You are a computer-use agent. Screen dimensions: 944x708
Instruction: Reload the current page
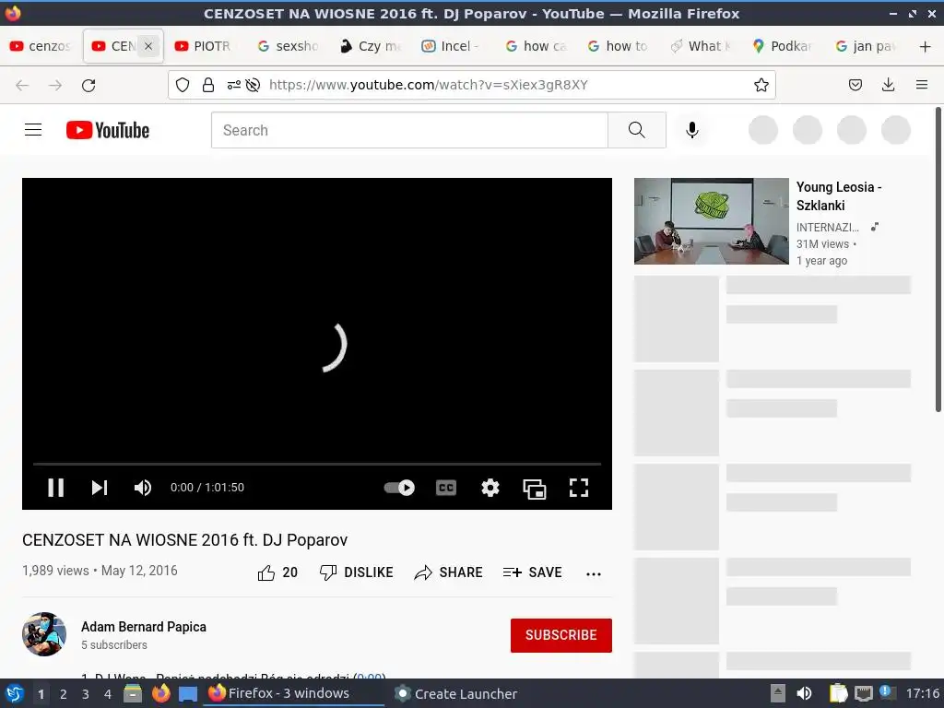click(88, 86)
